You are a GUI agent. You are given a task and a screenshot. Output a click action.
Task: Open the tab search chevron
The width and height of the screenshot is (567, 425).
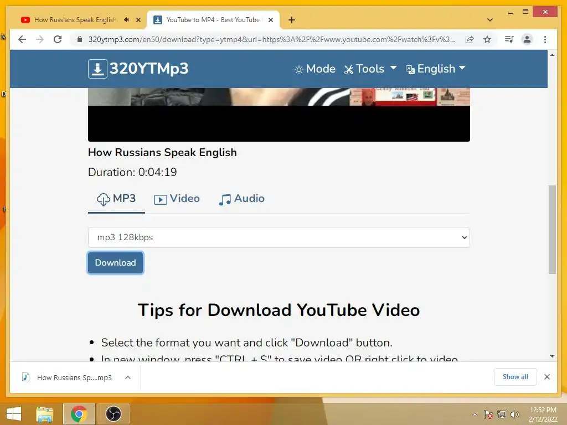coord(490,20)
